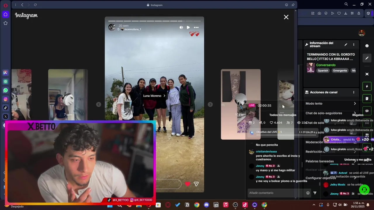Click the Instagram logo
Viewport: 374px width, 210px height.
(26, 15)
